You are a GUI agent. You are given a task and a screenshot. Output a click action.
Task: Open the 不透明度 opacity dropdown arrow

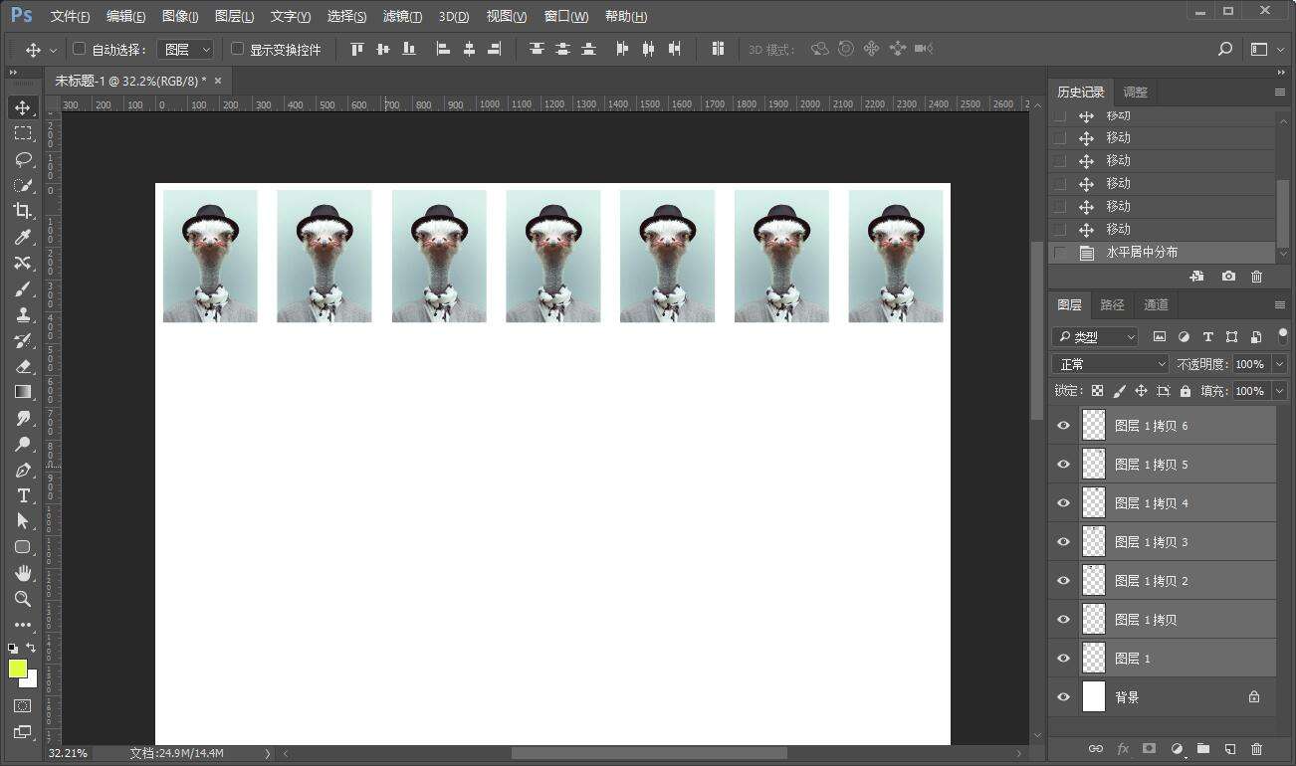[x=1280, y=364]
